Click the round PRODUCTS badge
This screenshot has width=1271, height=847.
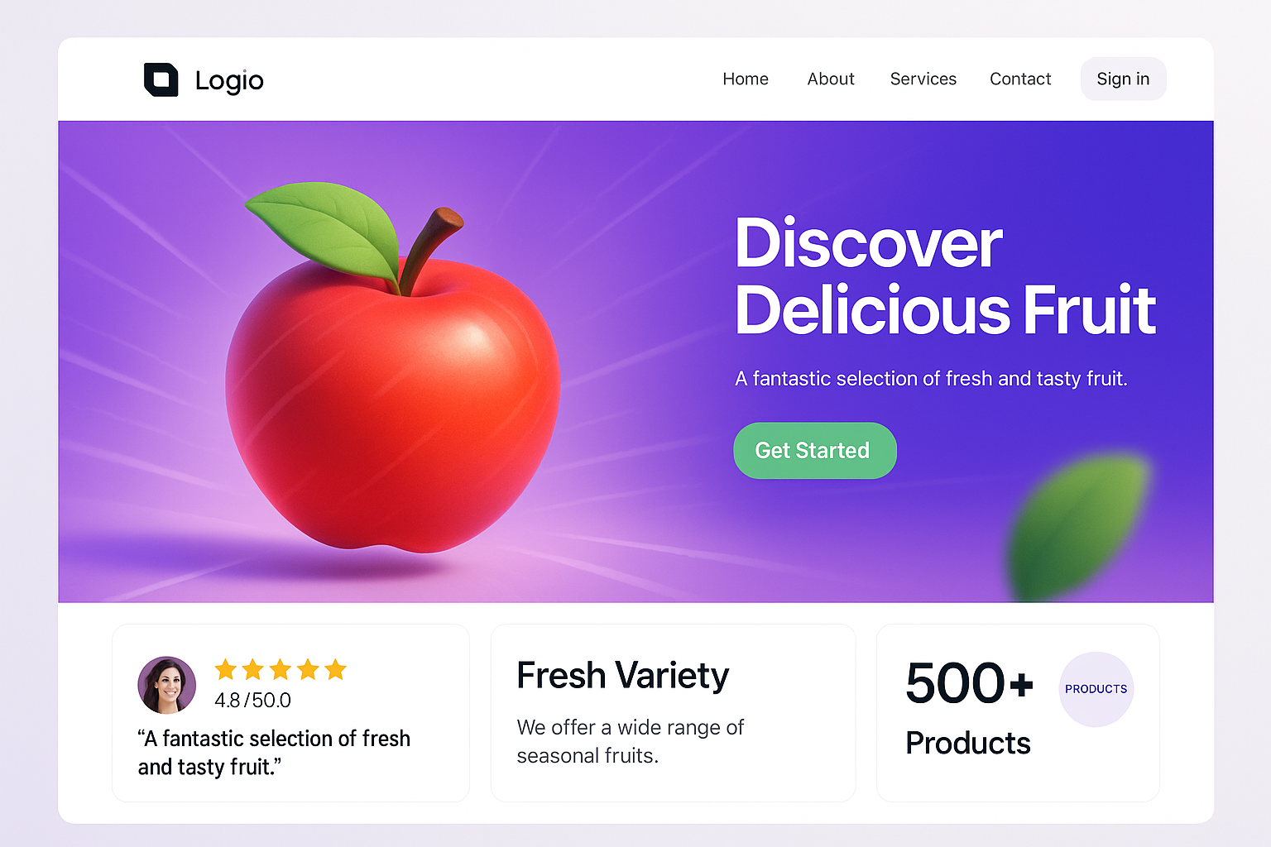[1096, 689]
